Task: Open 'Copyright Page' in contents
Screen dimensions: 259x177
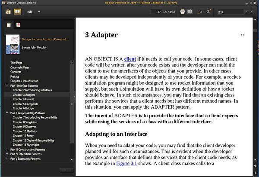Action: pos(20,67)
